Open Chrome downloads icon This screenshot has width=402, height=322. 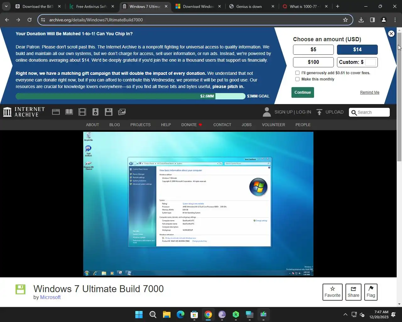[x=361, y=20]
